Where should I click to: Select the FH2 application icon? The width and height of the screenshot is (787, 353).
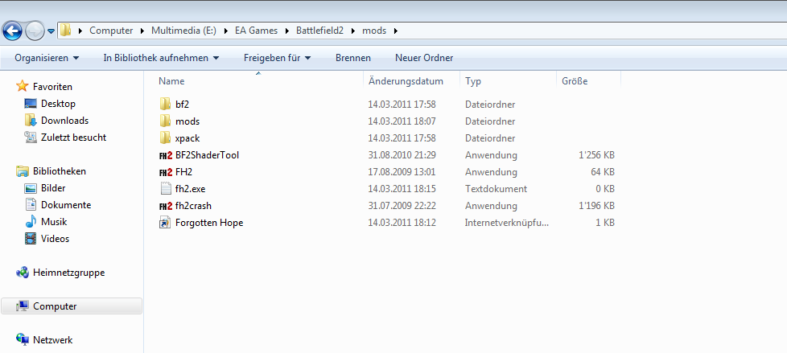166,172
